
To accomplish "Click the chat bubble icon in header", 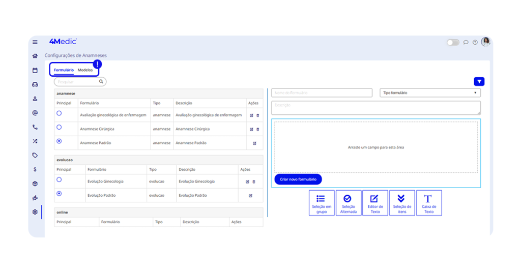I will 466,42.
